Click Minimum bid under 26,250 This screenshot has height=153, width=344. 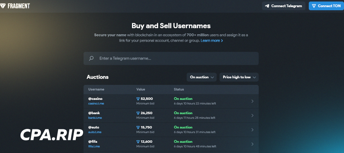[145, 118]
